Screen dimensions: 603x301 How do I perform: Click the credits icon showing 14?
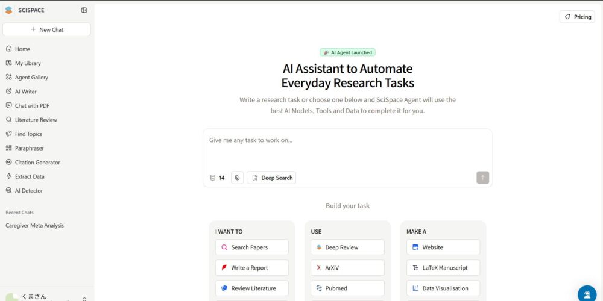tap(217, 178)
